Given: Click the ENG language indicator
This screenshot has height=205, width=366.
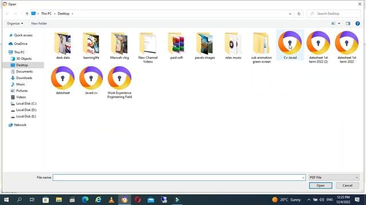Looking at the screenshot, I should coord(329,200).
